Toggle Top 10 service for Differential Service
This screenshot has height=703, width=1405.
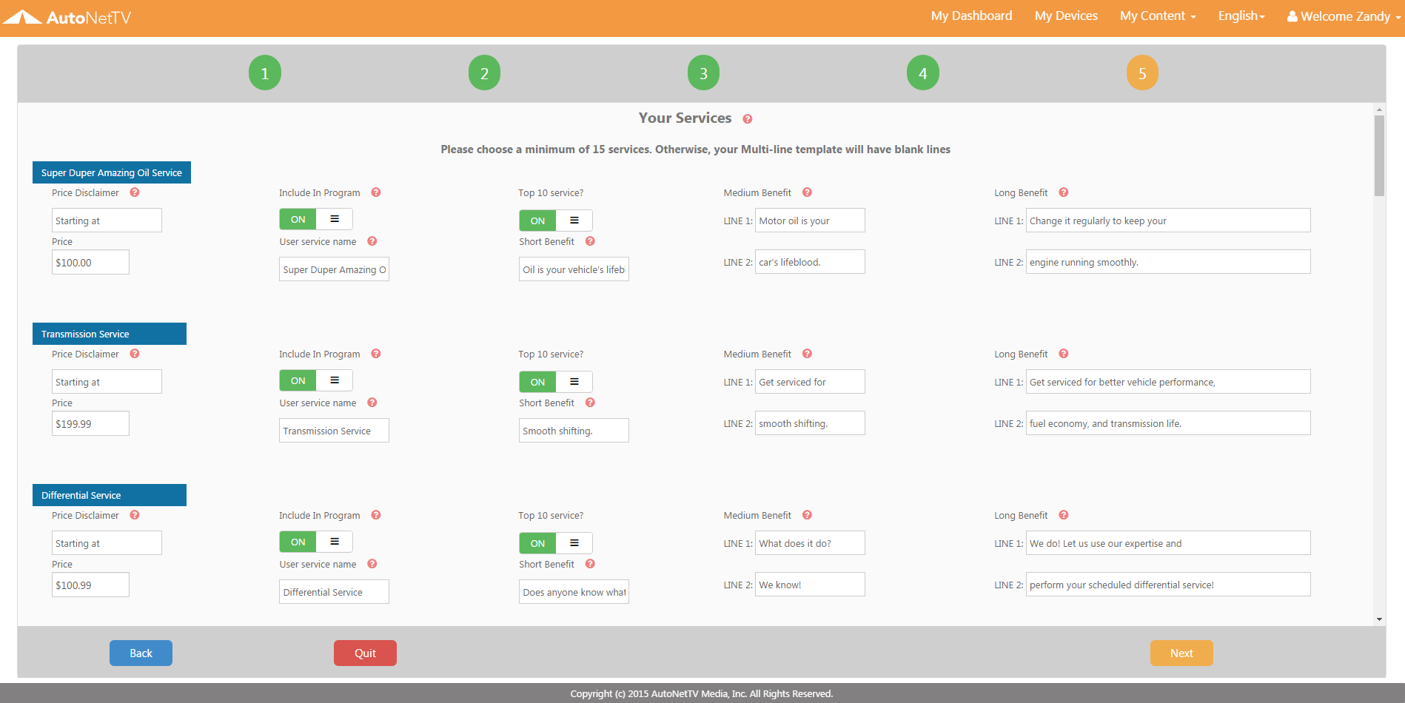pyautogui.click(x=556, y=543)
